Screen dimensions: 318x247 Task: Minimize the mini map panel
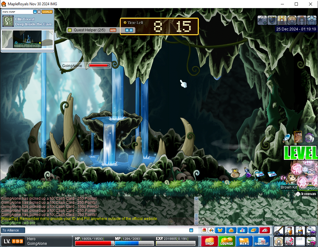click(x=35, y=12)
